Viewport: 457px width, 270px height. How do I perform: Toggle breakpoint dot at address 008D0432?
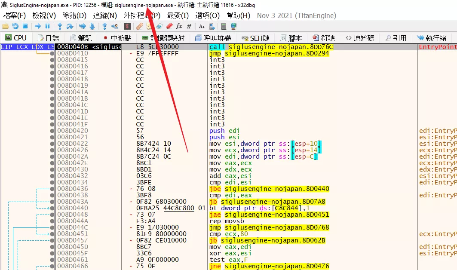[x=52, y=176]
